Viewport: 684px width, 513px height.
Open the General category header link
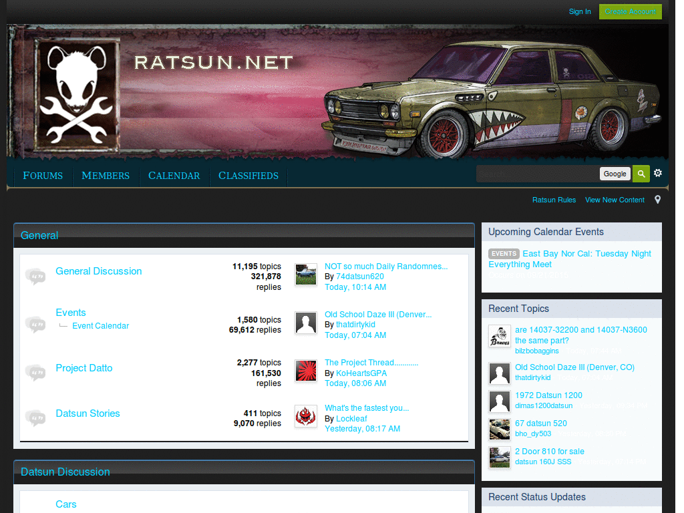pos(39,236)
